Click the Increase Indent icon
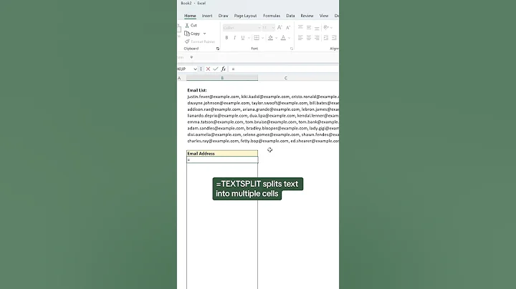This screenshot has width=516, height=289. (334, 38)
